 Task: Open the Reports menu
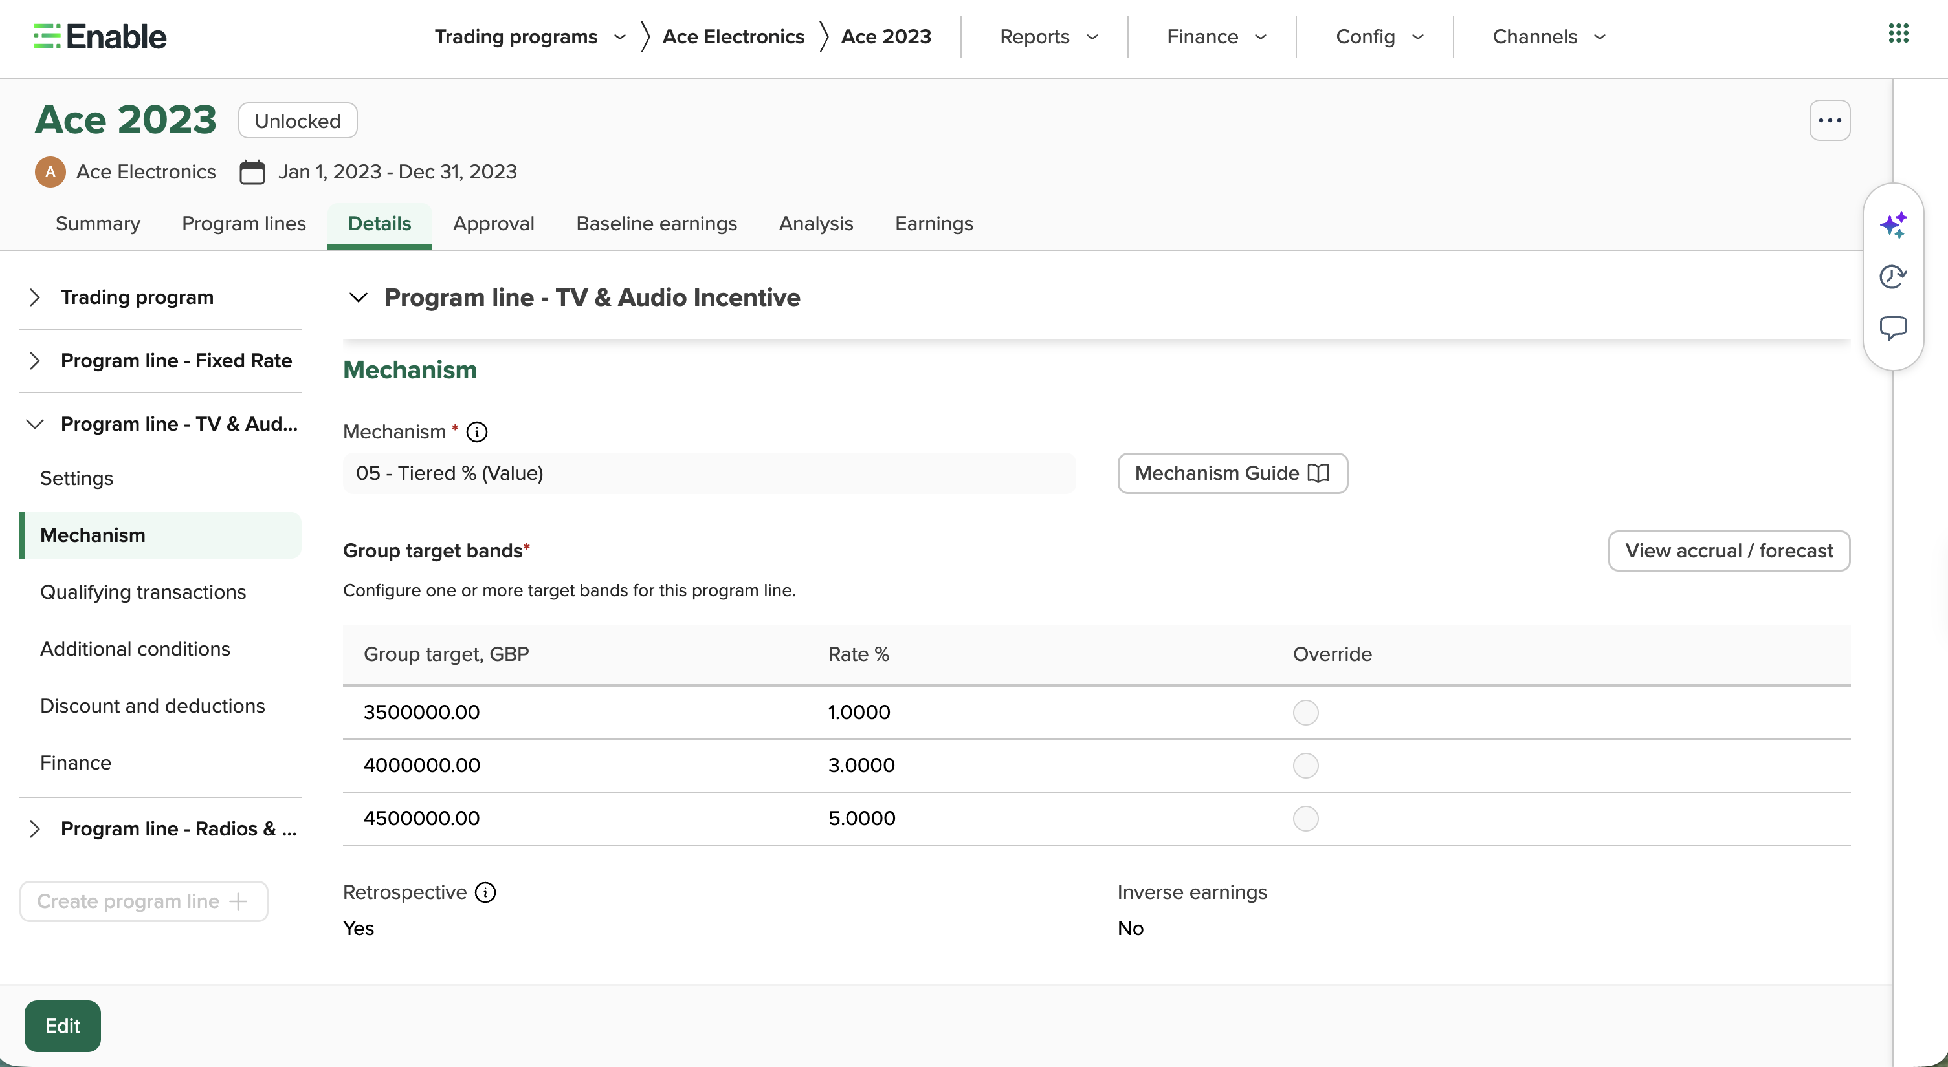tap(1048, 36)
